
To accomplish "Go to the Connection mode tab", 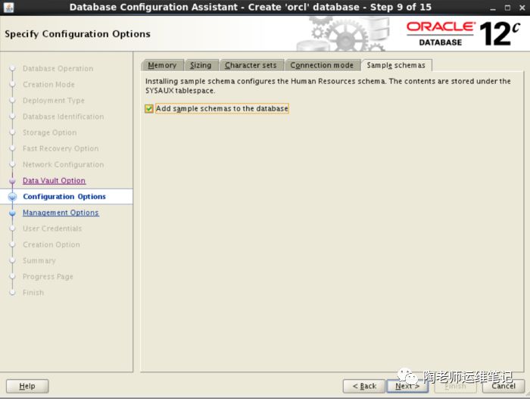I will (x=322, y=65).
